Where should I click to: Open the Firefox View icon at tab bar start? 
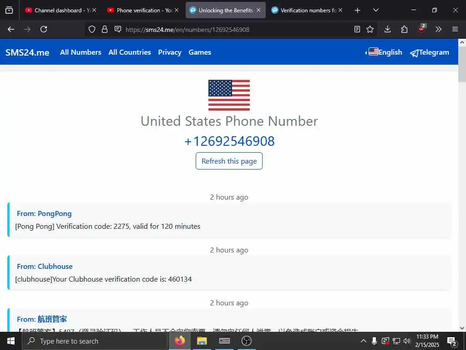tap(9, 10)
